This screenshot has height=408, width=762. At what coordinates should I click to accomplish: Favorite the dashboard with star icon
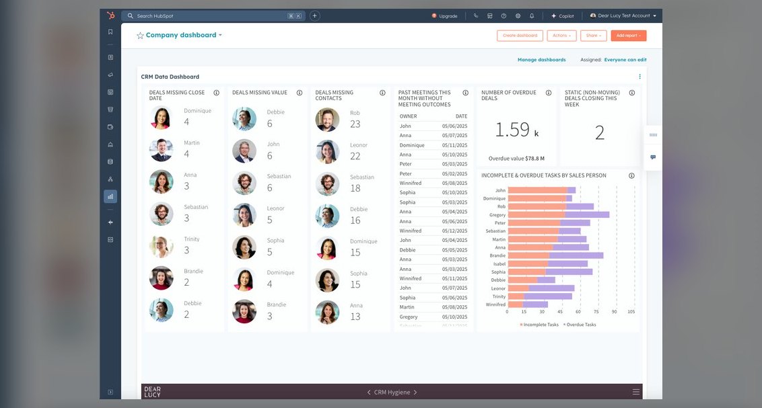pyautogui.click(x=140, y=36)
